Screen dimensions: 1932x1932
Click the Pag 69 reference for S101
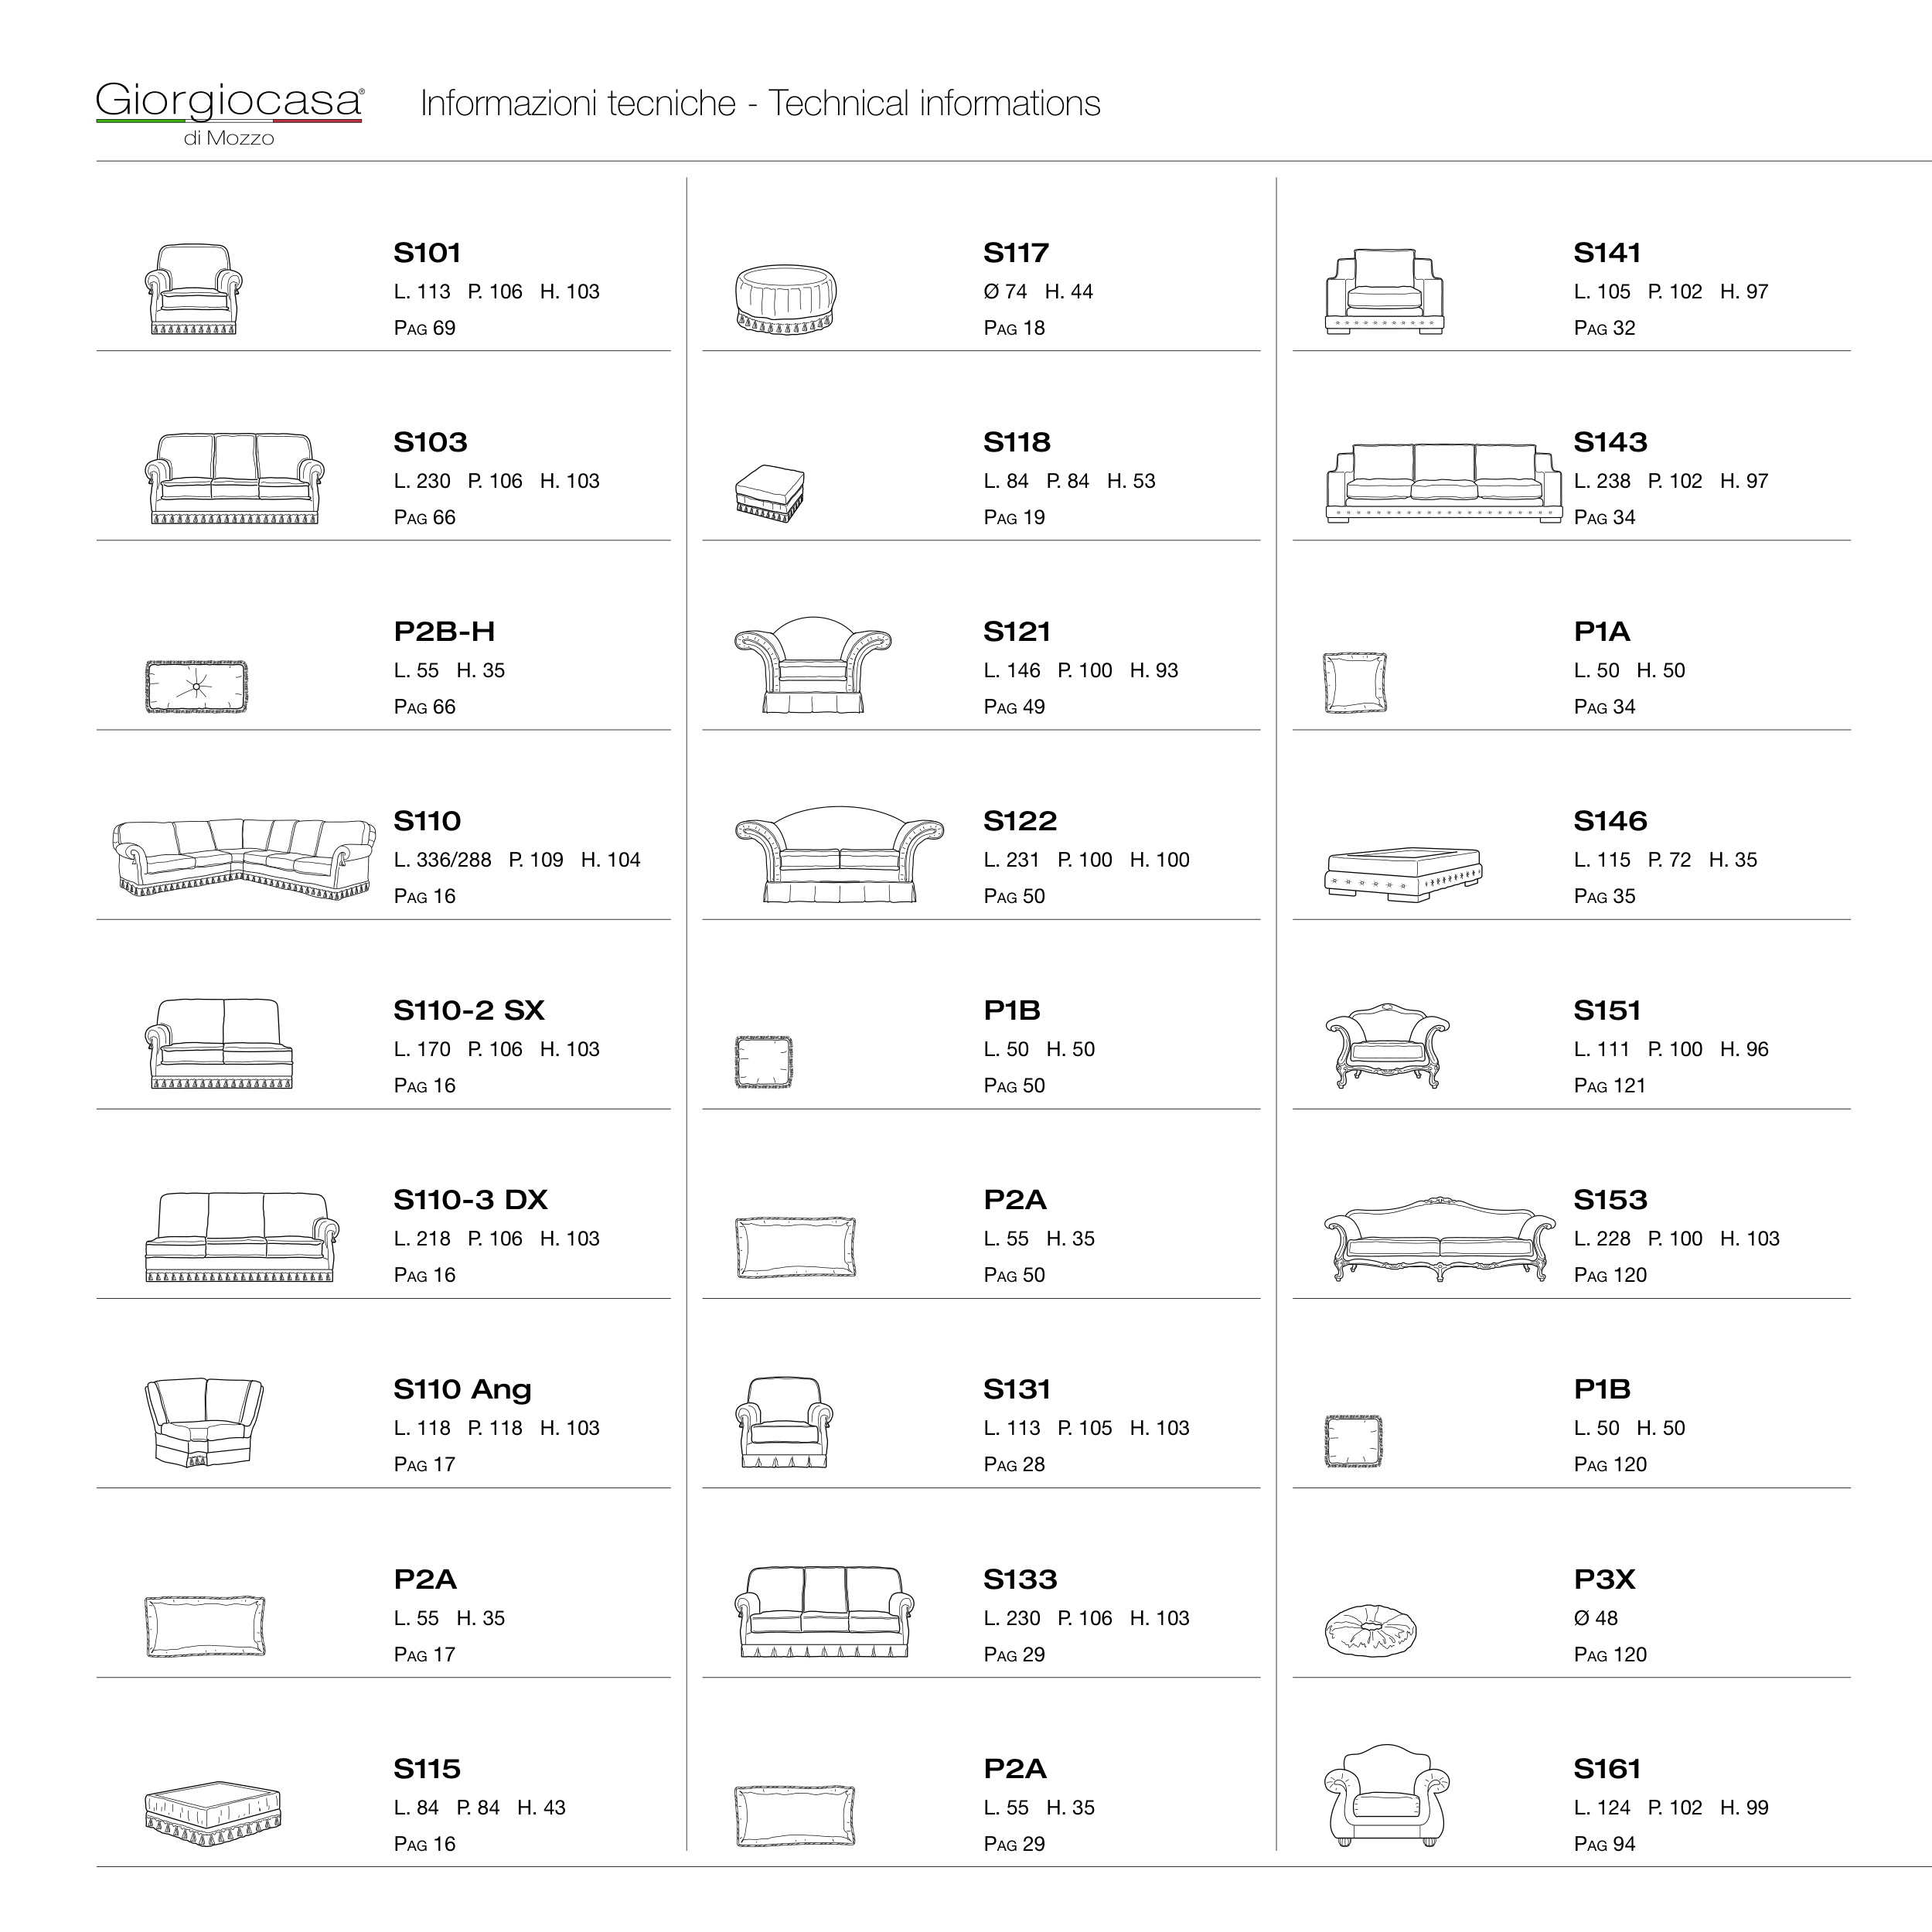(x=424, y=328)
